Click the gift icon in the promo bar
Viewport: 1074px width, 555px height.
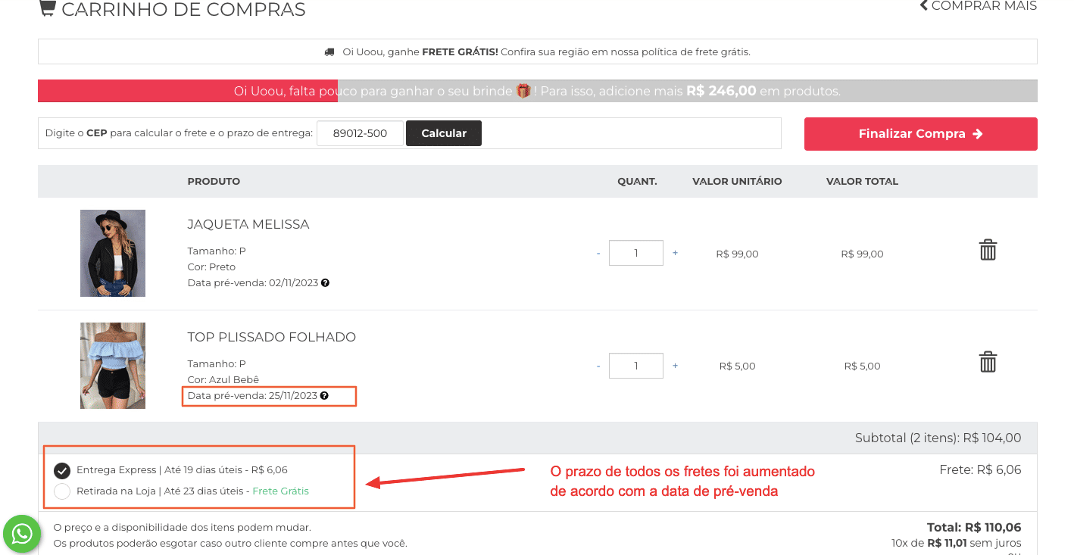tap(523, 91)
